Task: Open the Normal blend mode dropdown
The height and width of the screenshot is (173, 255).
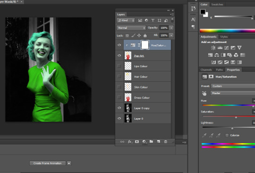Action: pos(131,28)
